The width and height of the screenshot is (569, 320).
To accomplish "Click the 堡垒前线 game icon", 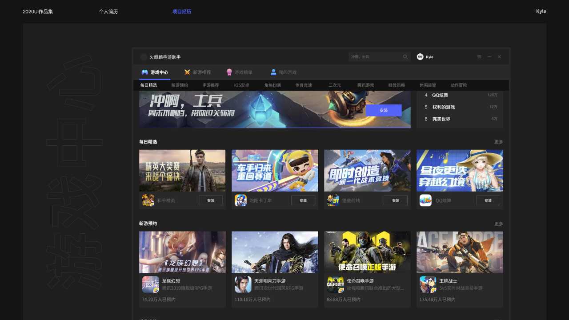I will [333, 200].
